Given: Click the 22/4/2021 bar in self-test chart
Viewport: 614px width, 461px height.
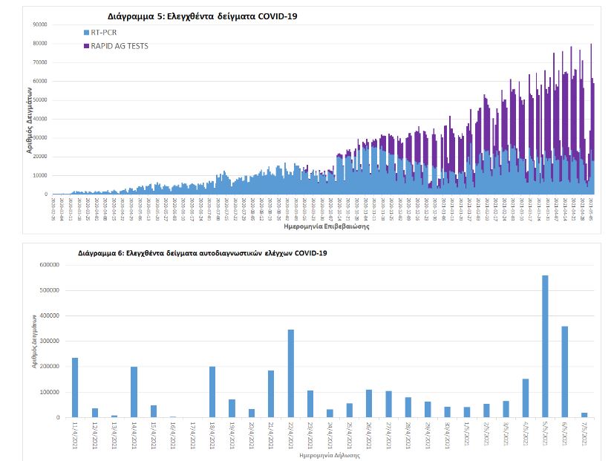Looking at the screenshot, I should pyautogui.click(x=290, y=373).
